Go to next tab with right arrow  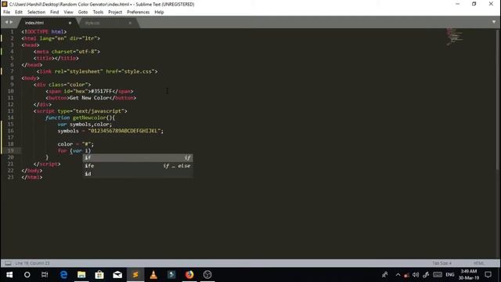click(11, 22)
